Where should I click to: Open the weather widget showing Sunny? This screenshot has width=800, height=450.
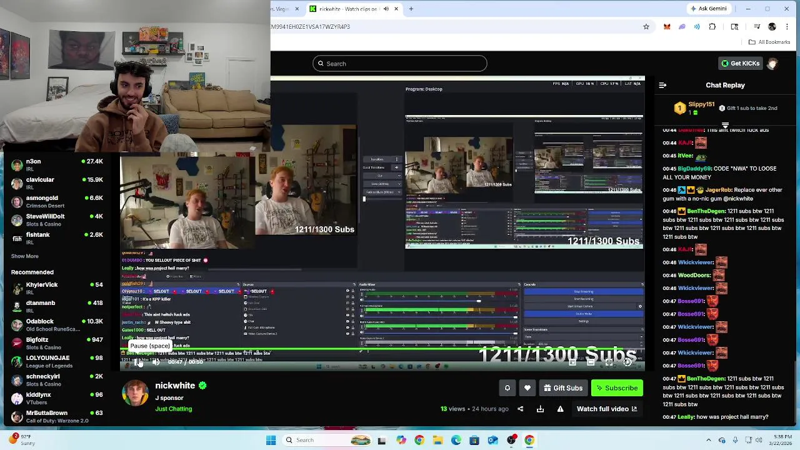tap(21, 440)
